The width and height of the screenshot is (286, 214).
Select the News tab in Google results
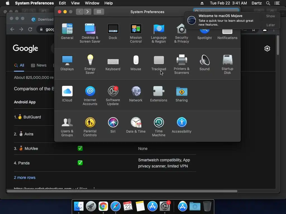point(39,65)
